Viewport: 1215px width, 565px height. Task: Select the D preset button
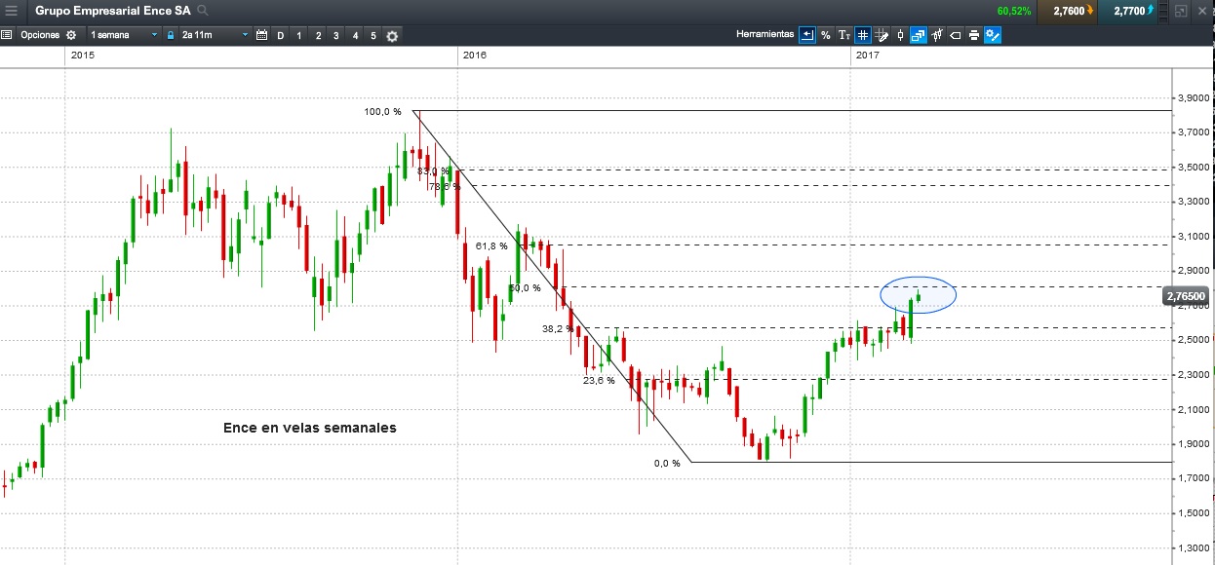point(281,35)
